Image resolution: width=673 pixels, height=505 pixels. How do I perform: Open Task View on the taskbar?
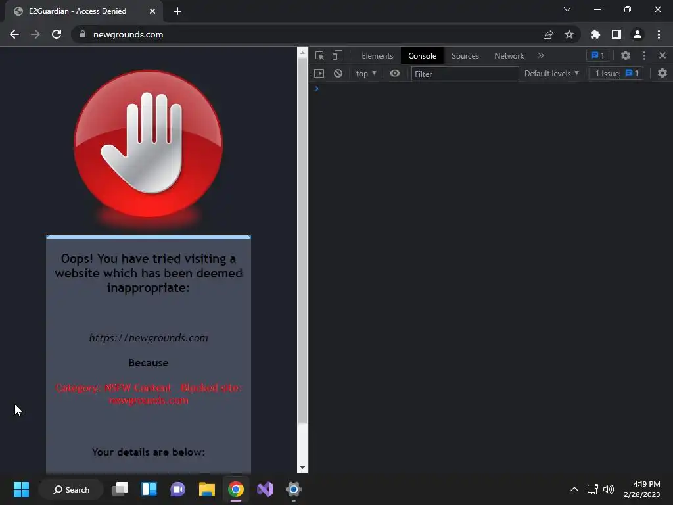(x=120, y=489)
